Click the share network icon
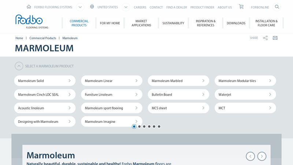The width and height of the screenshot is (293, 165). pyautogui.click(x=265, y=38)
